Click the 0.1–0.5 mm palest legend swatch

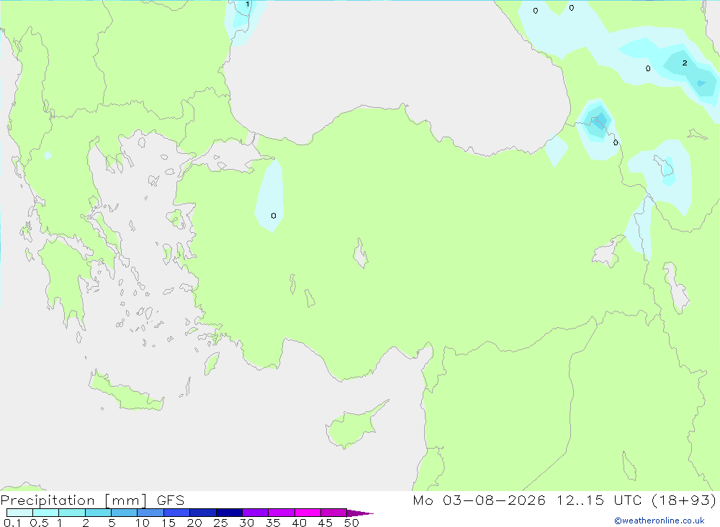tap(19, 513)
